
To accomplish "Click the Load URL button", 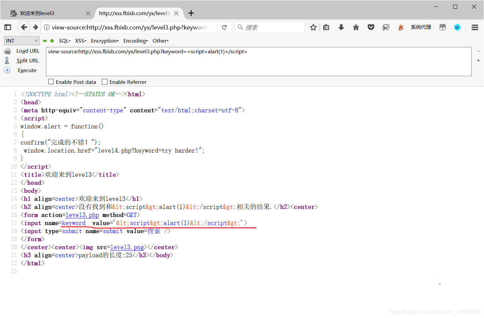I will tap(28, 51).
